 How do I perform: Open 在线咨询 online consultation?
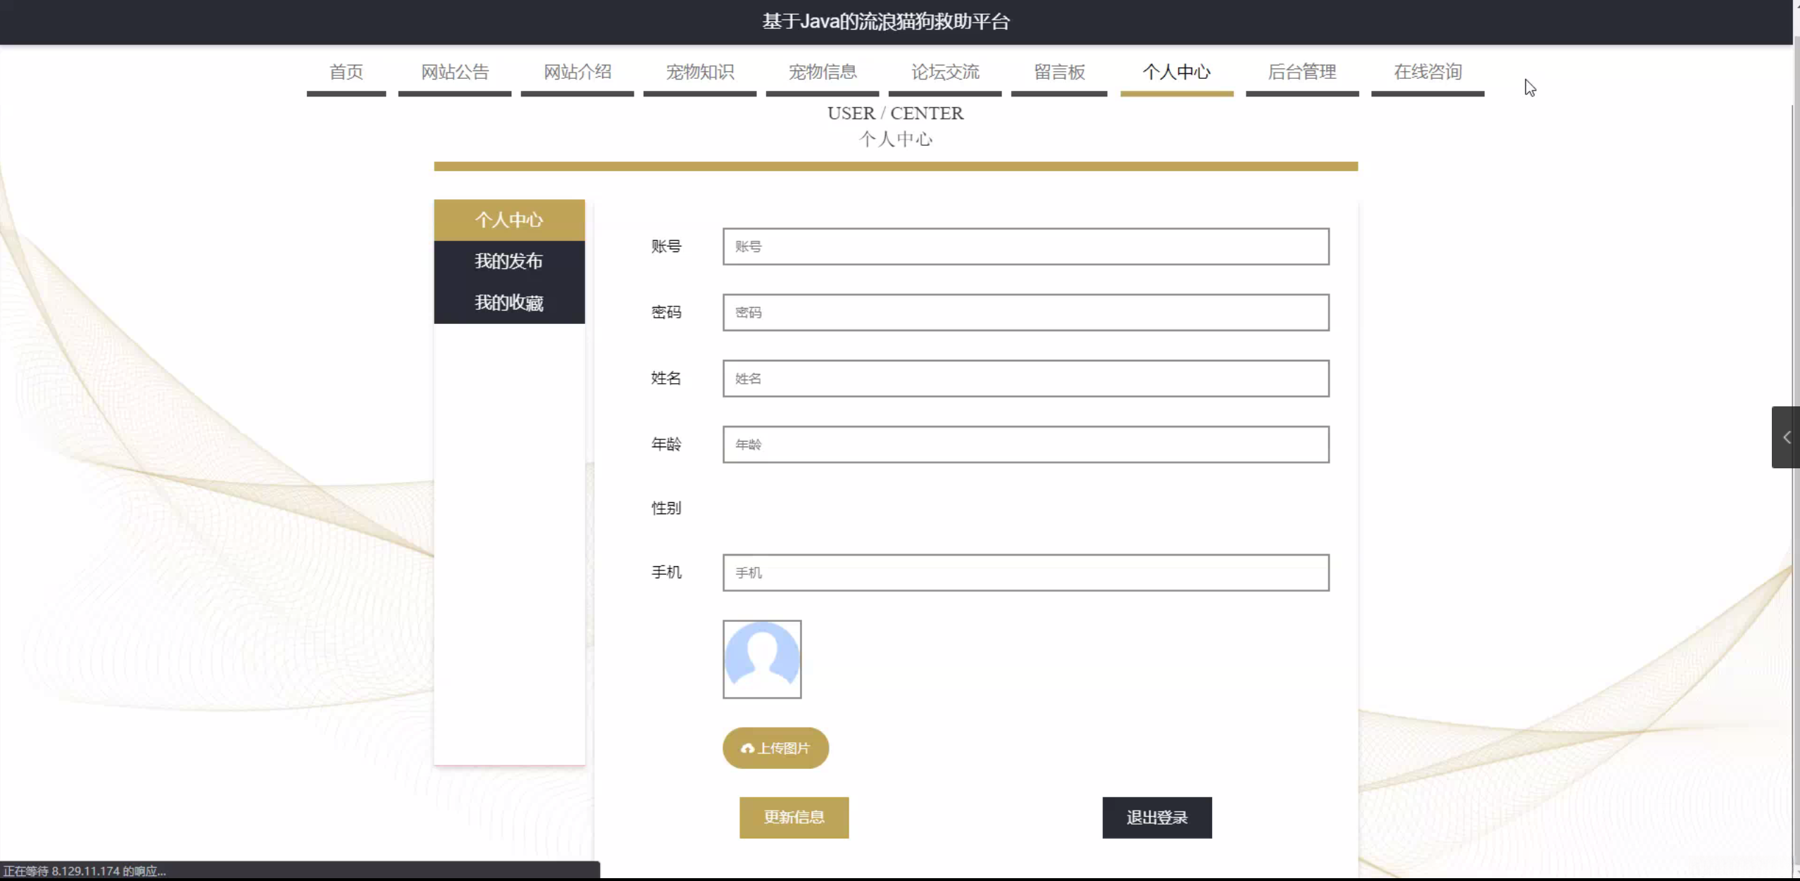point(1427,72)
